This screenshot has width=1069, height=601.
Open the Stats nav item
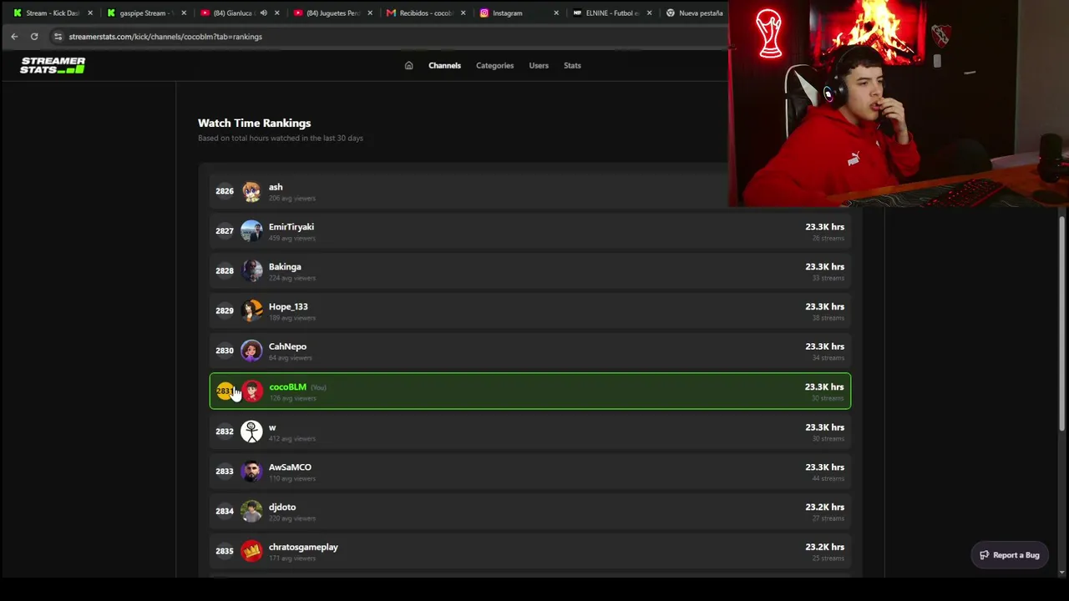click(572, 65)
